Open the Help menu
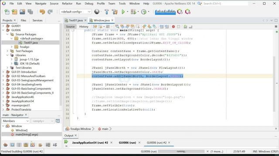Image resolution: width=279 pixels, height=156 pixels. tap(146, 3)
